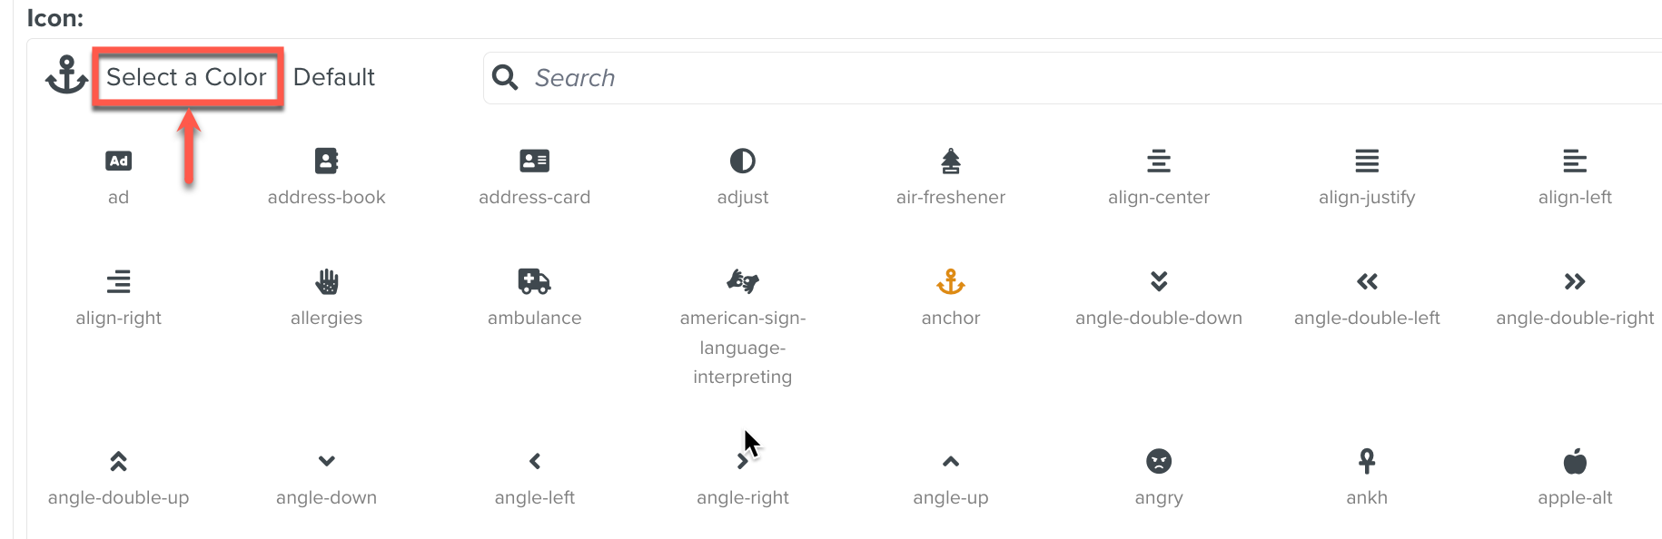The height and width of the screenshot is (539, 1662).
Task: Select the ambulance icon
Action: [535, 281]
